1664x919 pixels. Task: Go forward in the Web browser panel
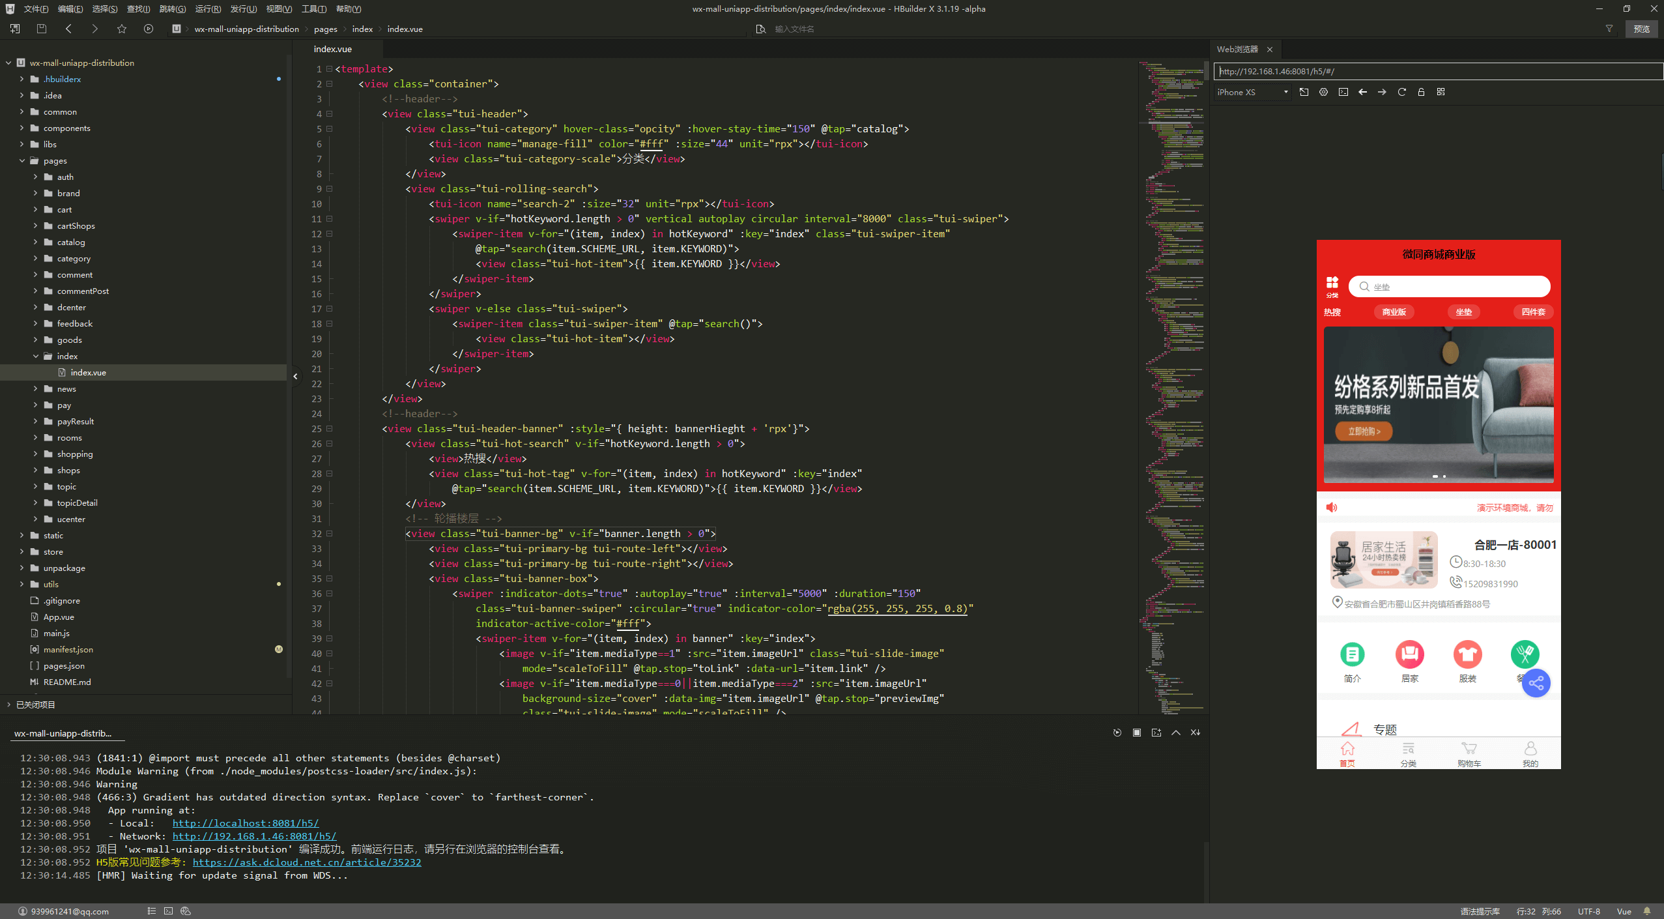pyautogui.click(x=1382, y=92)
